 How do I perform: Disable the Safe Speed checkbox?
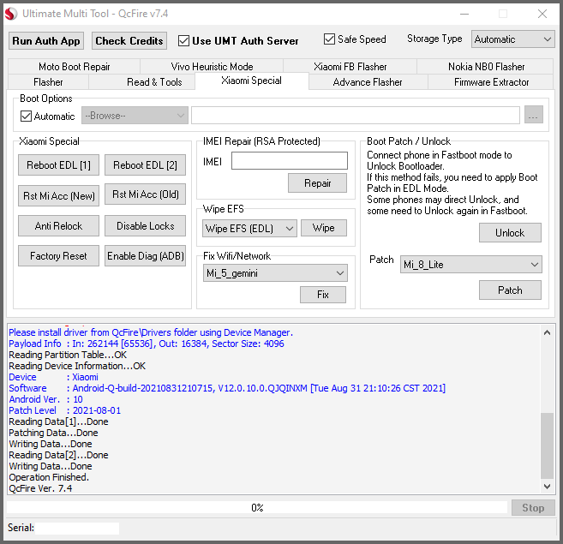[x=329, y=39]
